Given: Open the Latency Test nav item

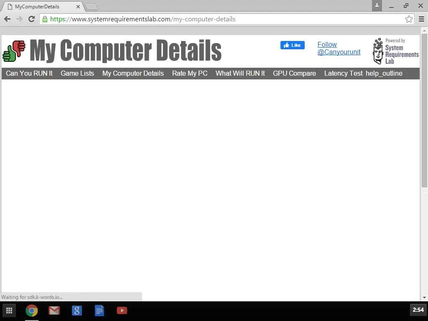Looking at the screenshot, I should point(344,74).
